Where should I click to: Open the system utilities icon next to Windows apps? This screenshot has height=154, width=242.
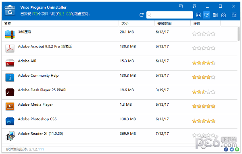(223, 15)
